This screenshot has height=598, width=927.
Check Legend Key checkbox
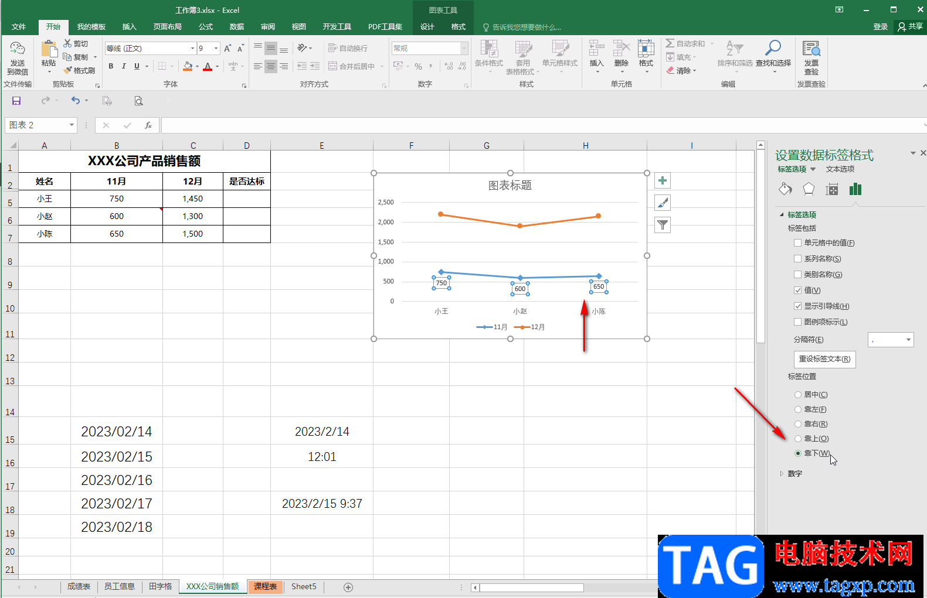[797, 322]
